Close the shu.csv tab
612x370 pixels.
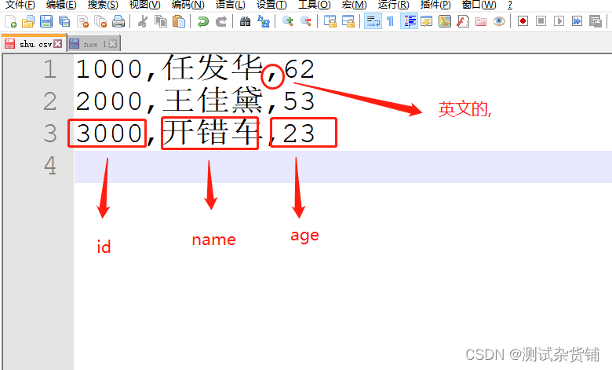(x=58, y=43)
